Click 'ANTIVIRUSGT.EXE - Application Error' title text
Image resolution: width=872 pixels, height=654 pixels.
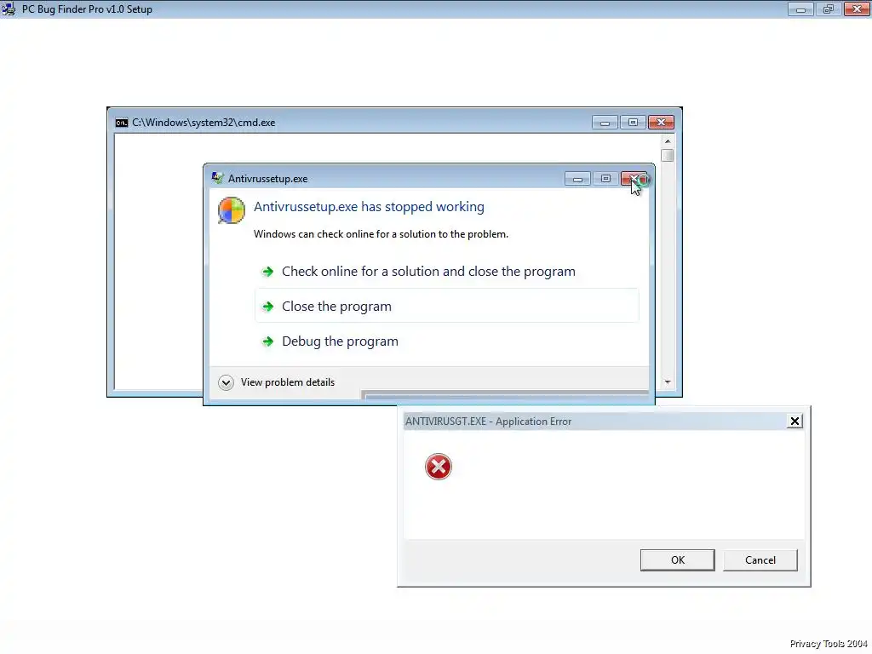488,422
